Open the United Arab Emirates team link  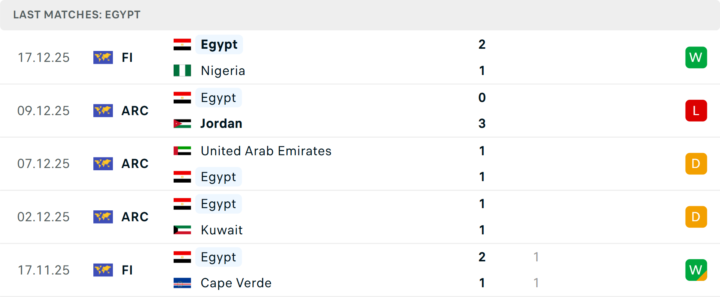click(x=266, y=151)
